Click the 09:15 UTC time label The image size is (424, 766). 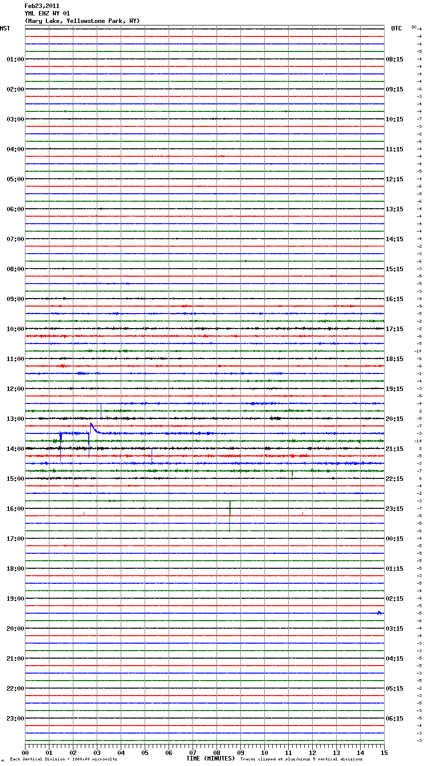tap(395, 89)
